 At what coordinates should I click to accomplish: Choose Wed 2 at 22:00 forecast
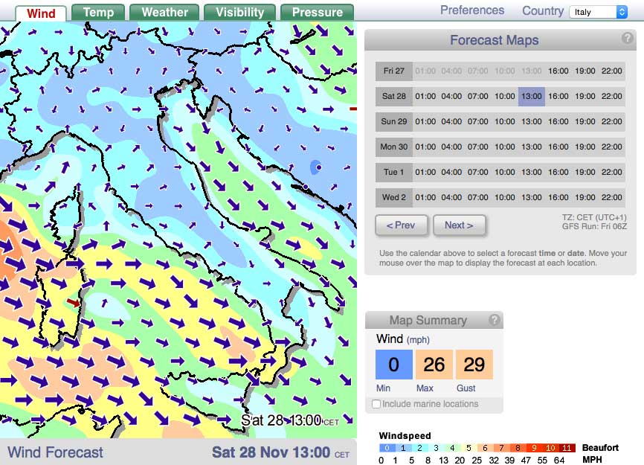point(611,198)
